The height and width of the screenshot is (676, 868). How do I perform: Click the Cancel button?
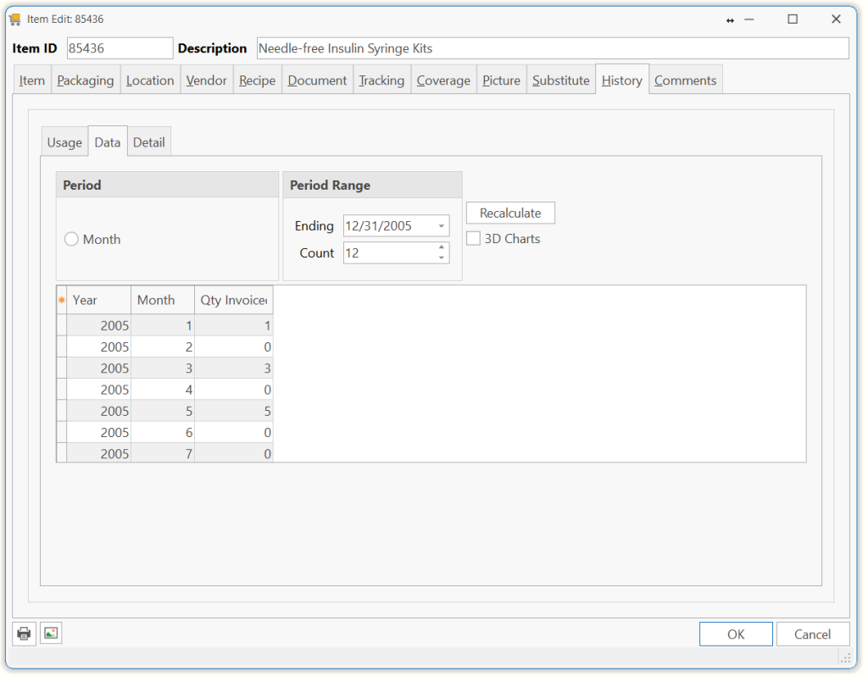812,634
